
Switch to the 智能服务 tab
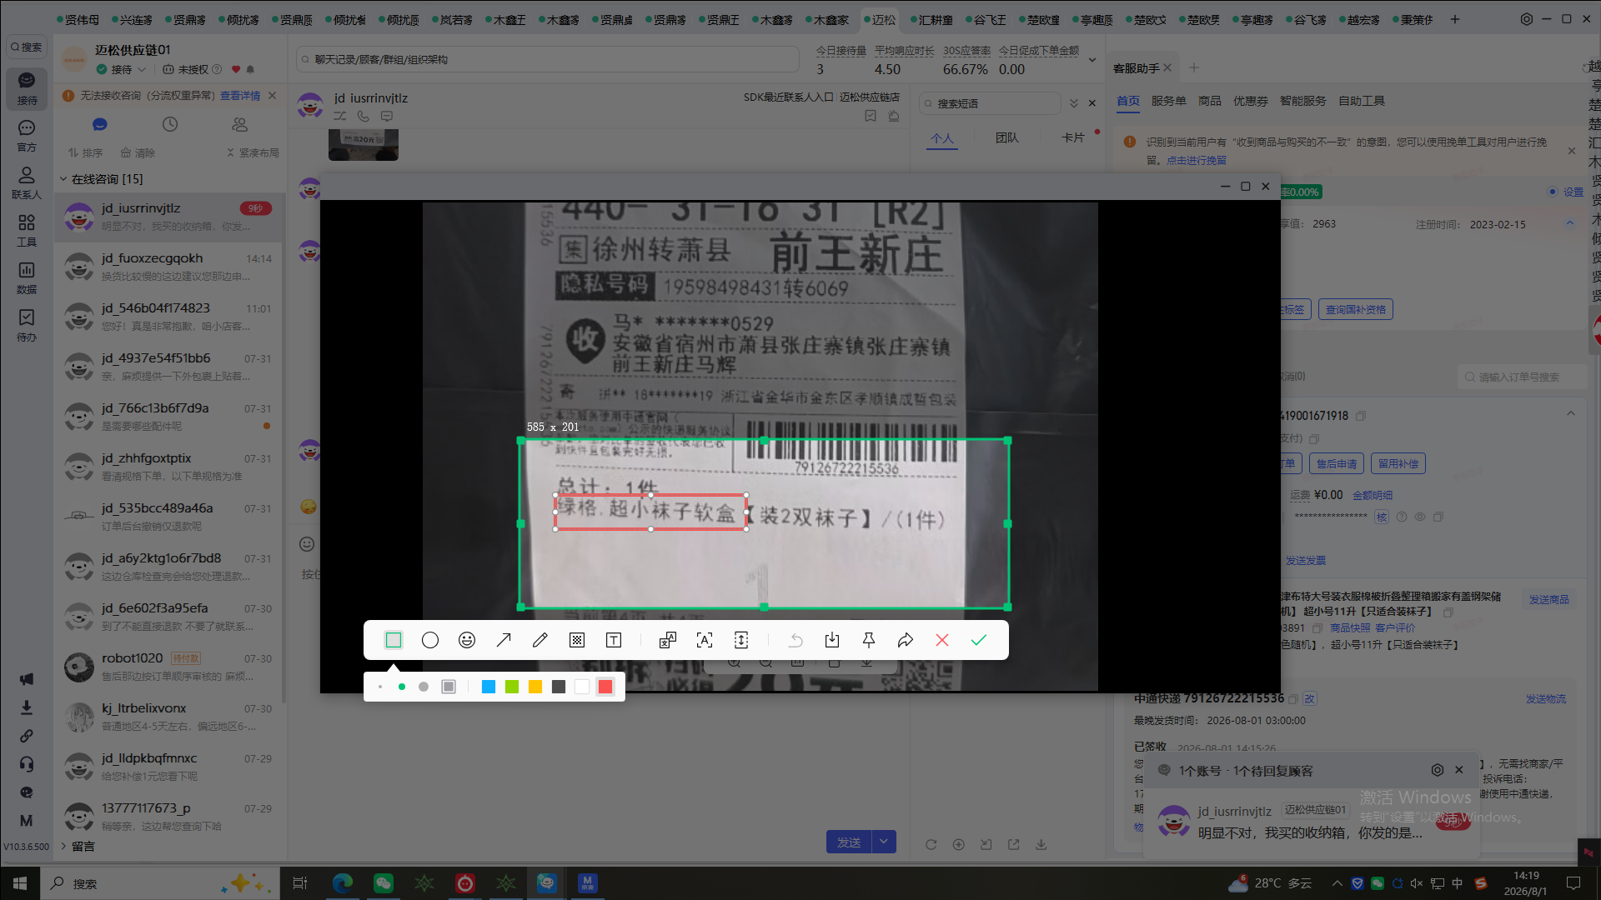tap(1303, 101)
